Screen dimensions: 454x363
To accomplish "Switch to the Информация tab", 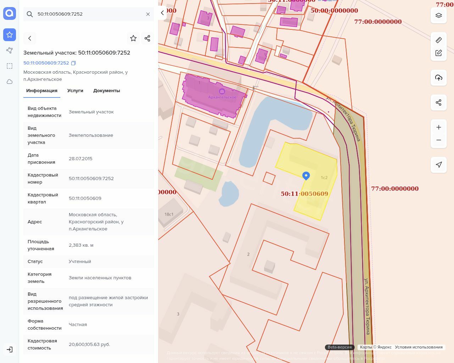I will point(42,91).
